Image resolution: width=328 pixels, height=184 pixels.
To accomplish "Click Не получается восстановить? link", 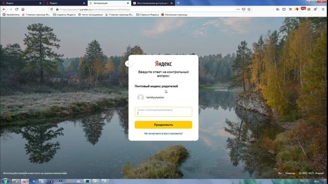I will (163, 133).
